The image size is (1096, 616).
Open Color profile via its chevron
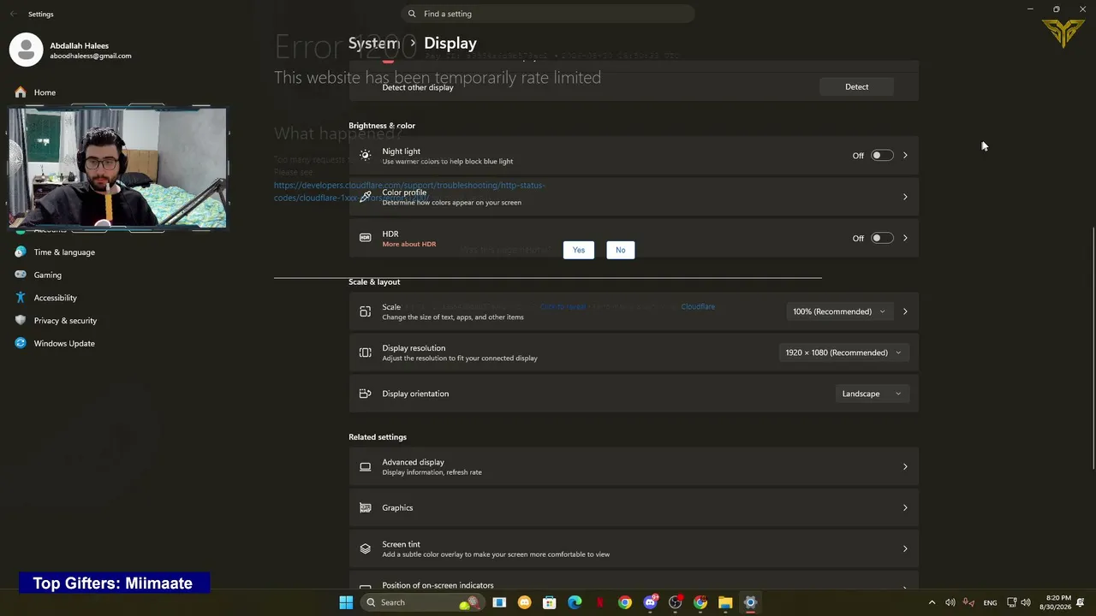pyautogui.click(x=905, y=197)
